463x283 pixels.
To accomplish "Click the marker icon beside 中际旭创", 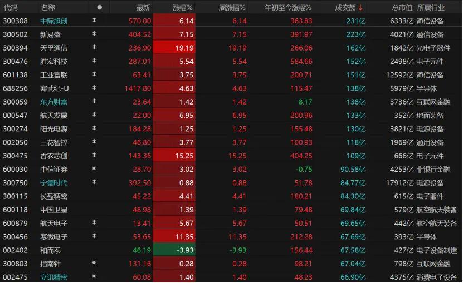I will click(x=94, y=21).
